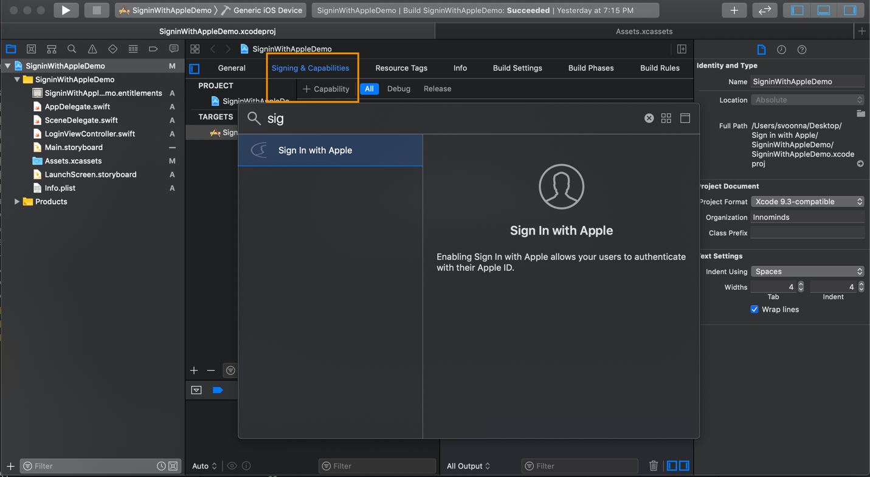
Task: Show the Issue navigator warning icon
Action: [x=91, y=49]
